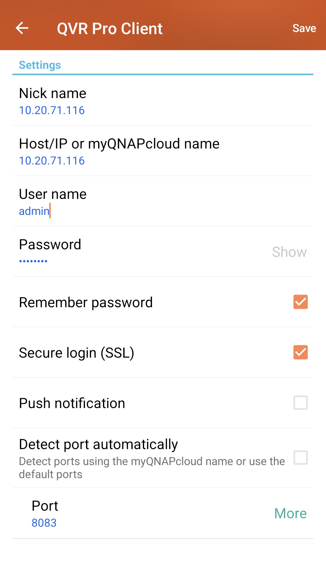Expand More port options
This screenshot has height=565, width=326.
tap(290, 513)
